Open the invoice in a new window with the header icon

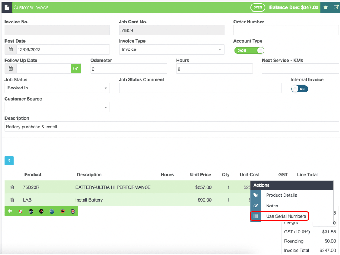[x=336, y=7]
